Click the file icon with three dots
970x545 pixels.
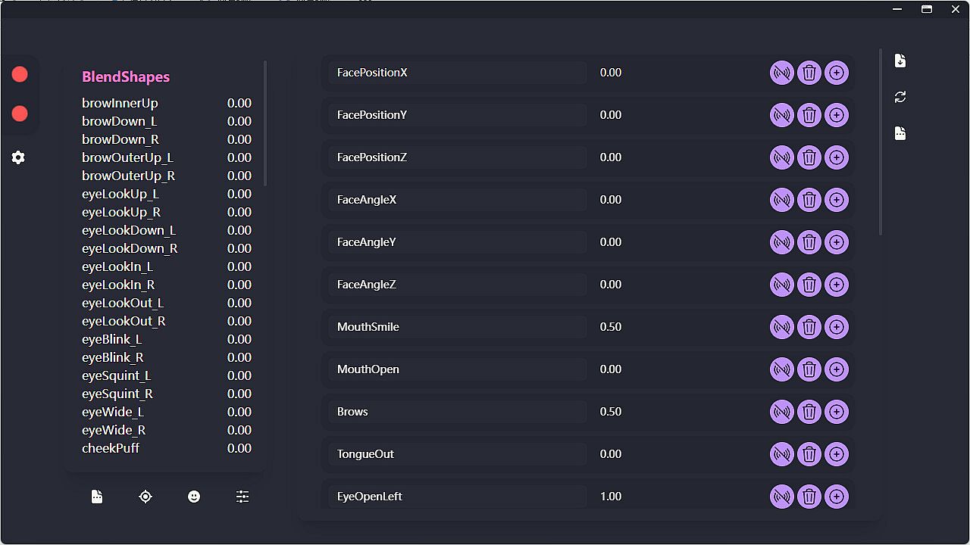(x=900, y=133)
